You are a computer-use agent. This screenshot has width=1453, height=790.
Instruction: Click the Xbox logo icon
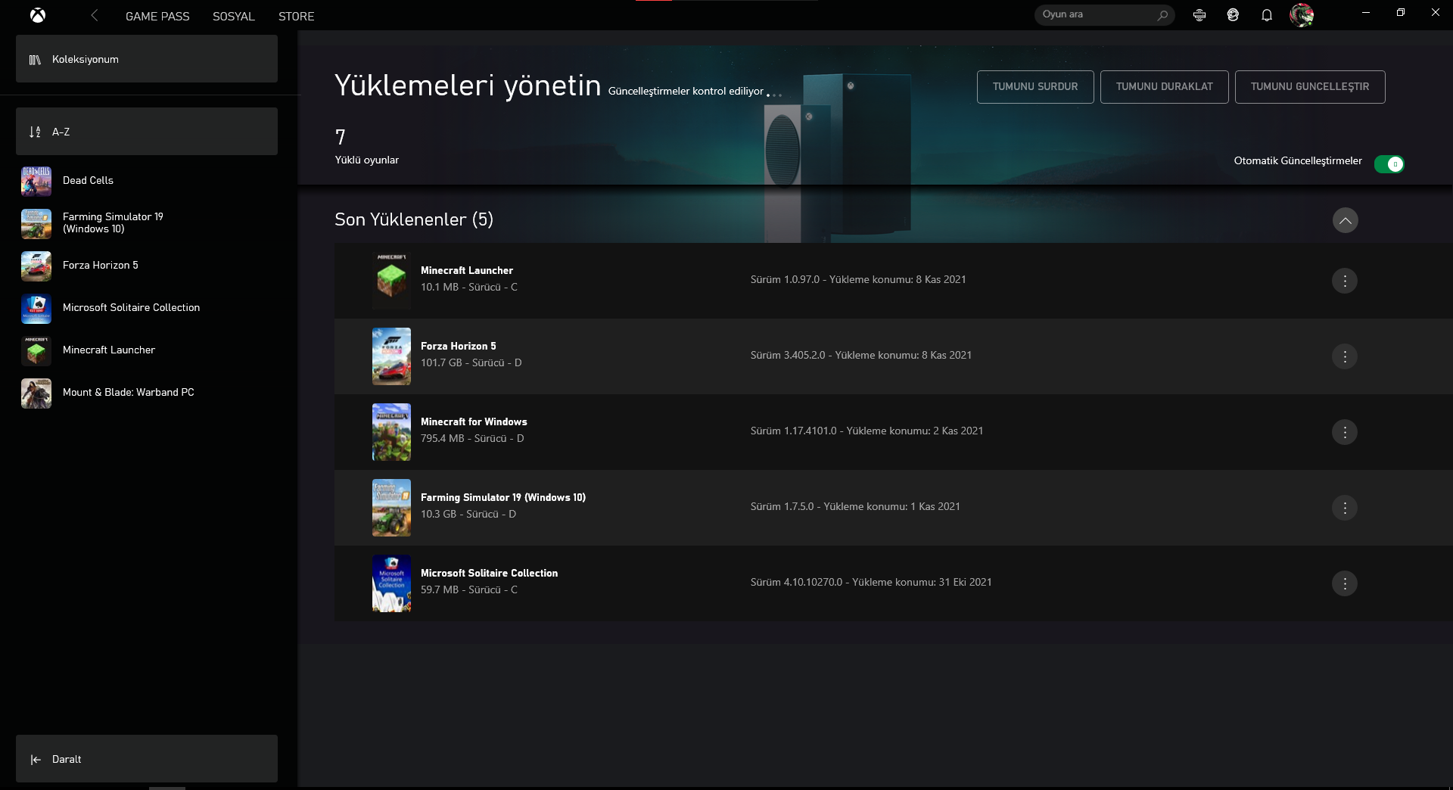[38, 15]
